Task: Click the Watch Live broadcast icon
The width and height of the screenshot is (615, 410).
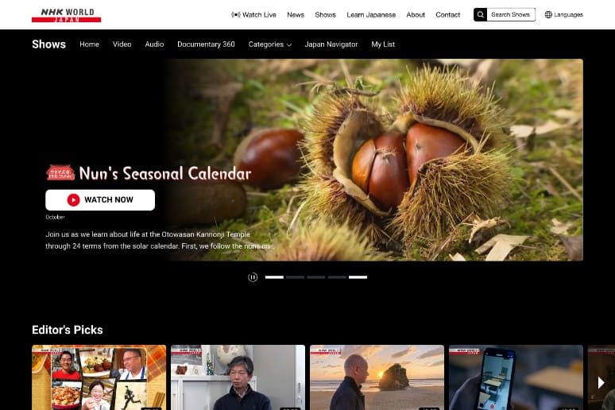Action: (235, 14)
